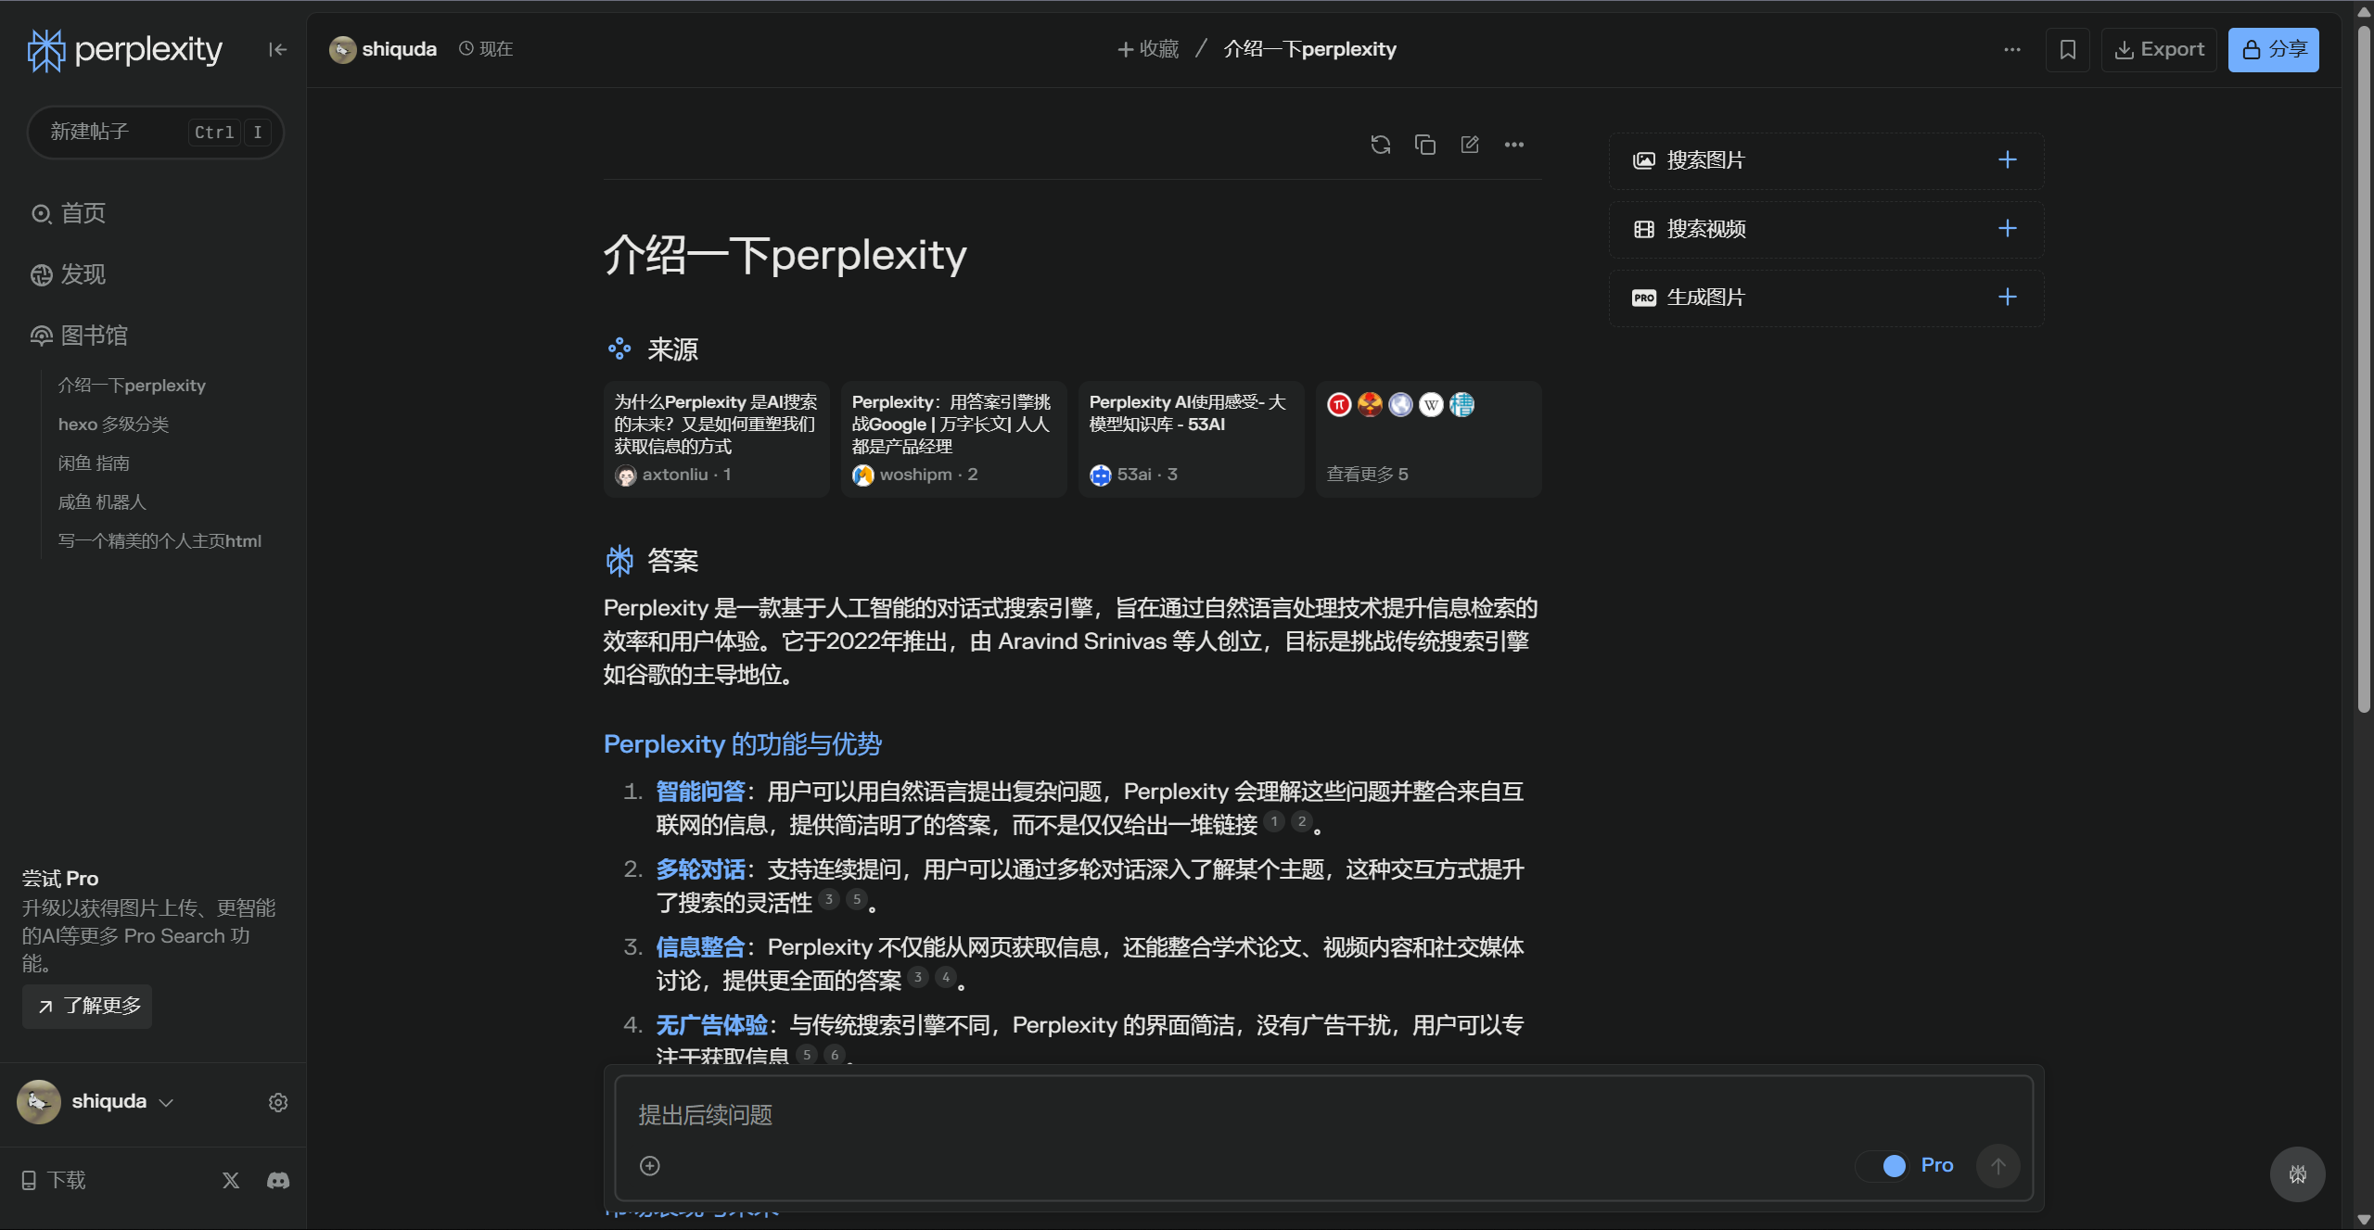Click the edit query pencil icon

click(1469, 145)
